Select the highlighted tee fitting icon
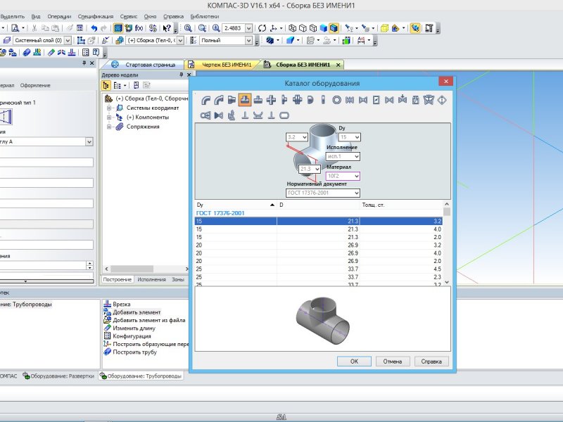Screen dimensions: 563x422 [x=245, y=100]
